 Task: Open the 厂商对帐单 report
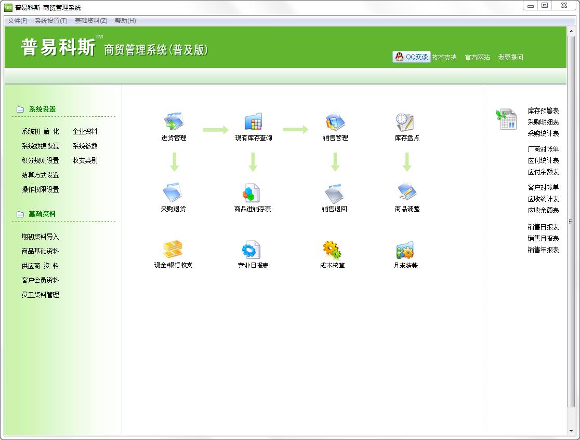(x=543, y=149)
